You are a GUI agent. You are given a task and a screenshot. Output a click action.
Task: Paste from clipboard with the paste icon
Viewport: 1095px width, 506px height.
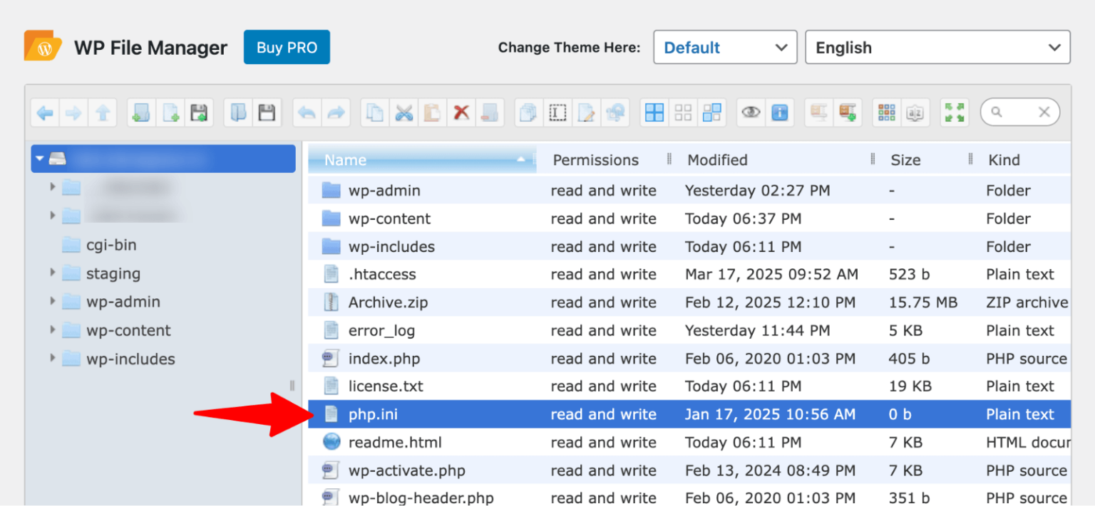(431, 112)
